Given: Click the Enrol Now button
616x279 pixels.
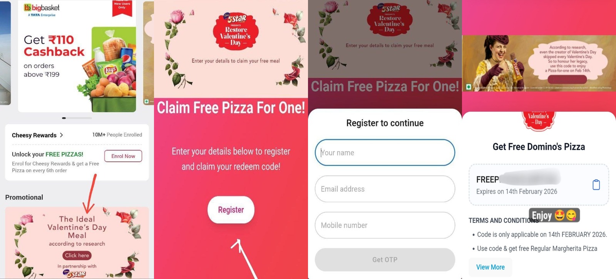Looking at the screenshot, I should click(x=123, y=156).
